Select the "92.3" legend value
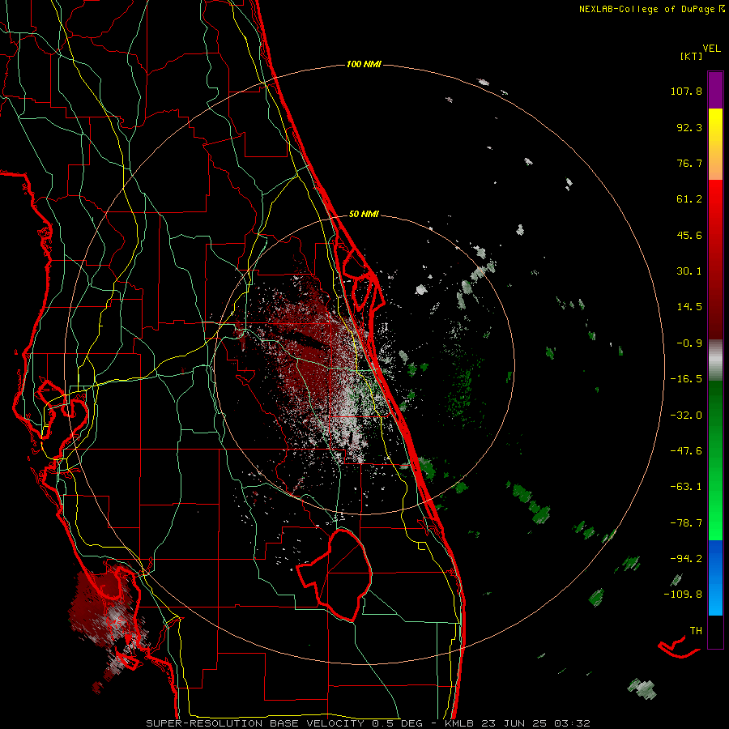 pos(689,127)
